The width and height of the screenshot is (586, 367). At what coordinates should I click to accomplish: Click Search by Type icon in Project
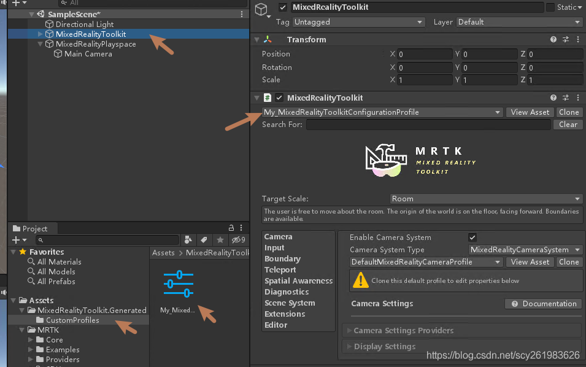(188, 239)
